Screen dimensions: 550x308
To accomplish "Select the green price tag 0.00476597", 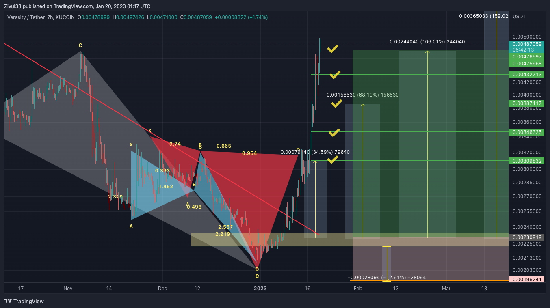I will [x=527, y=57].
